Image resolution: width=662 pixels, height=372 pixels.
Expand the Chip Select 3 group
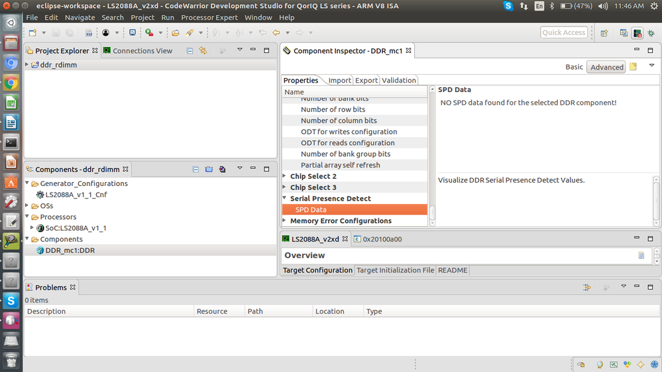pyautogui.click(x=284, y=187)
